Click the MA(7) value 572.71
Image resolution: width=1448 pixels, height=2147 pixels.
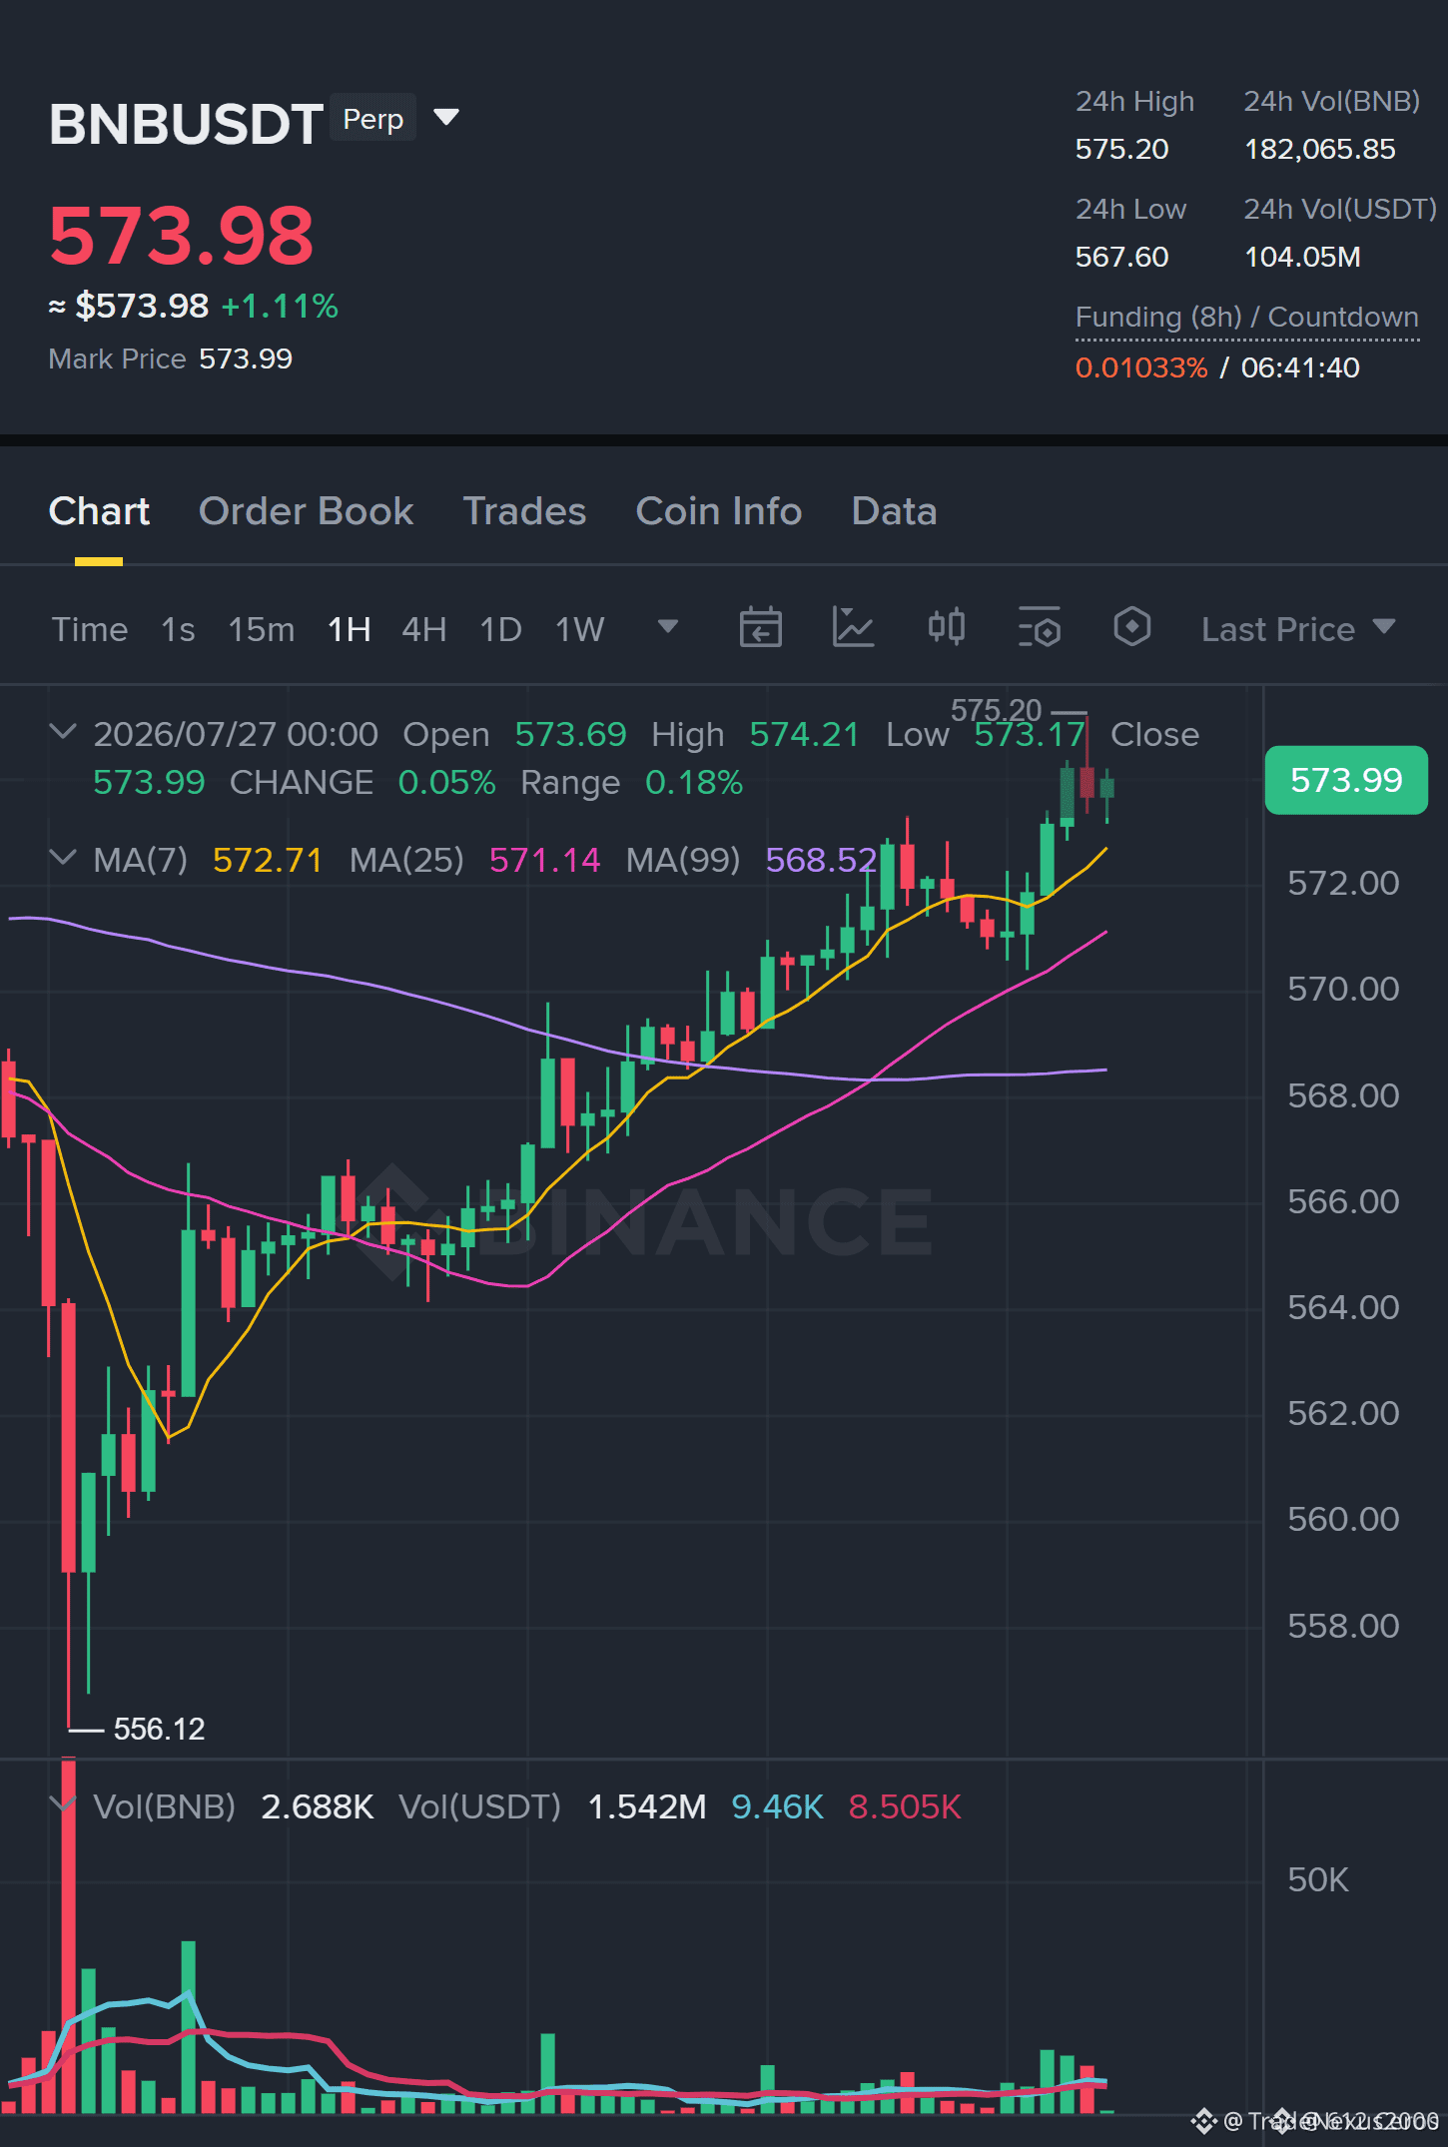point(267,860)
